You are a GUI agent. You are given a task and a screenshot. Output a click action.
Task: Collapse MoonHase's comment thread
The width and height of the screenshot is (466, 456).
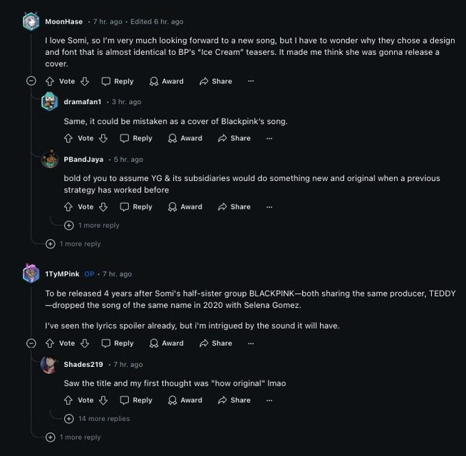pos(31,81)
